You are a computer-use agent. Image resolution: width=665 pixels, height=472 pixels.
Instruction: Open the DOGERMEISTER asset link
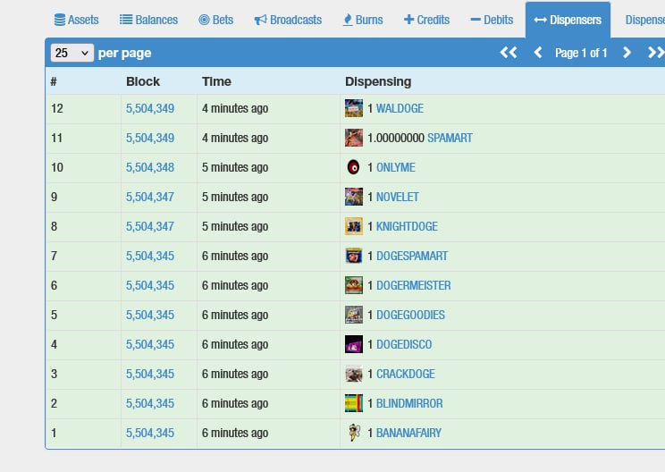pos(414,285)
